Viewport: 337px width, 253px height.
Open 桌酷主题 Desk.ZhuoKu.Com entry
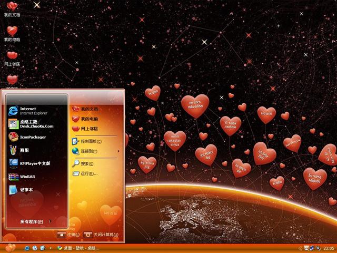click(31, 124)
